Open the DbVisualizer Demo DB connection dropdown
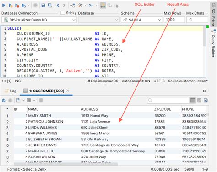Image resolution: width=217 pixels, height=172 pixels. [39, 20]
